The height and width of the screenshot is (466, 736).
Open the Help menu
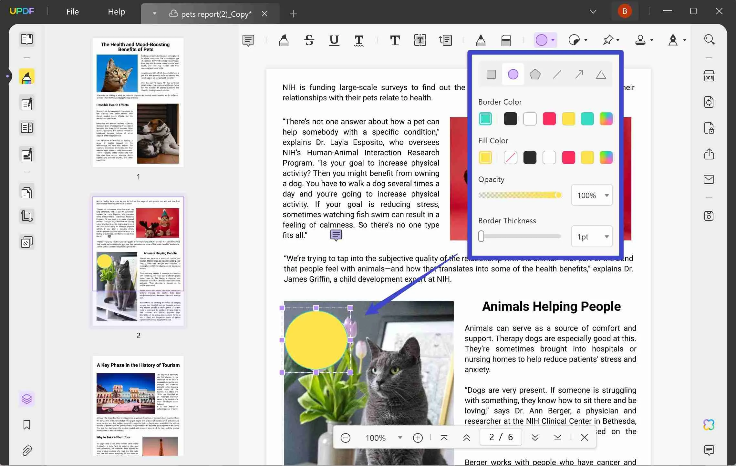(116, 12)
